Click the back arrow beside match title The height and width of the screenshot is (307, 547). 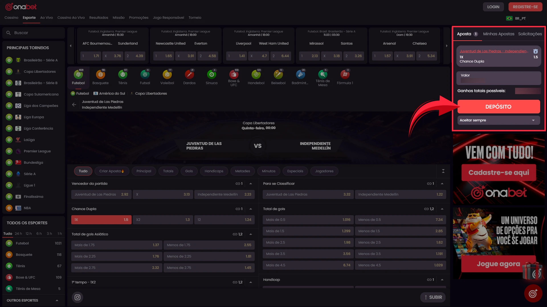pyautogui.click(x=74, y=105)
